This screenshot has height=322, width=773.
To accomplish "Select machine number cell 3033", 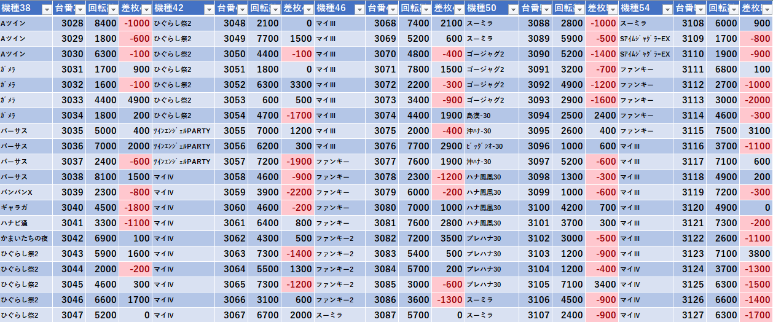I will 69,100.
